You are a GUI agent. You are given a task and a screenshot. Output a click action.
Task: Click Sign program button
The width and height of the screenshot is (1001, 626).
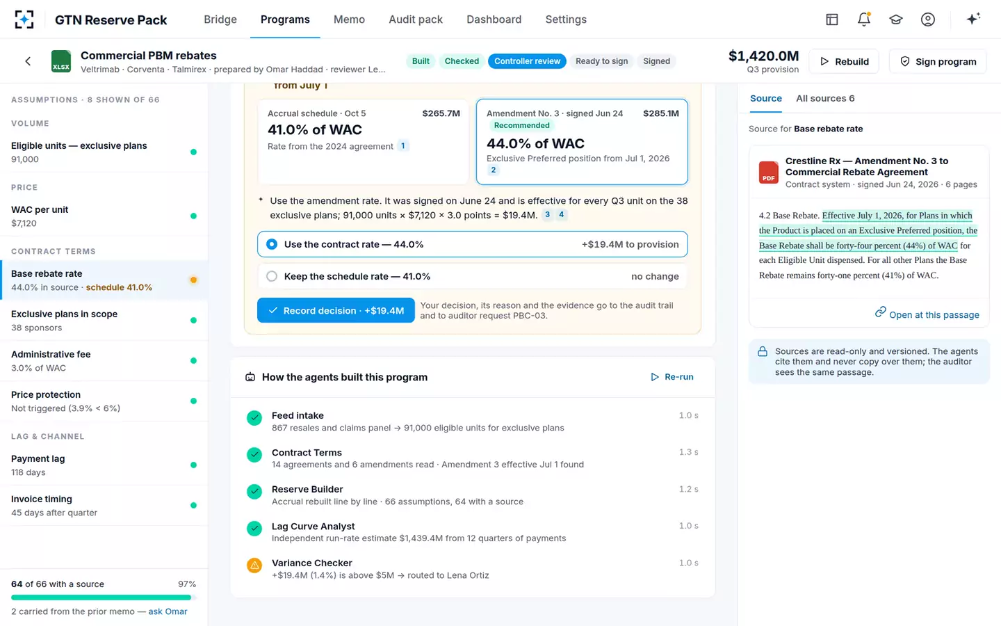pos(938,61)
